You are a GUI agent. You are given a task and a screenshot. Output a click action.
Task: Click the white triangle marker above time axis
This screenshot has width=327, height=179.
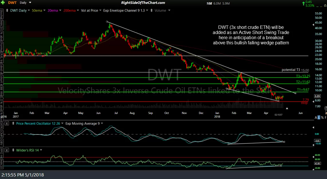coord(287,108)
